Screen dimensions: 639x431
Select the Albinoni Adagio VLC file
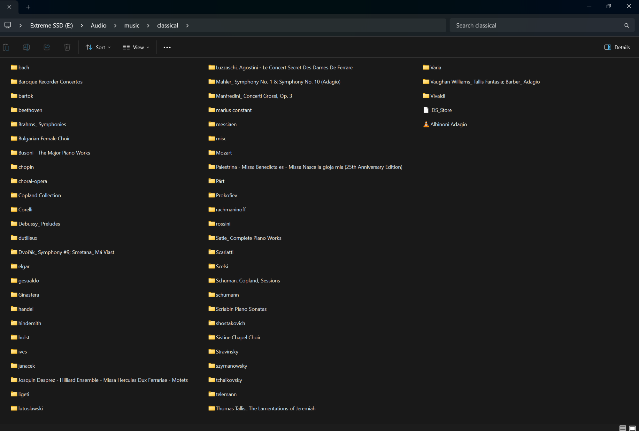point(448,124)
